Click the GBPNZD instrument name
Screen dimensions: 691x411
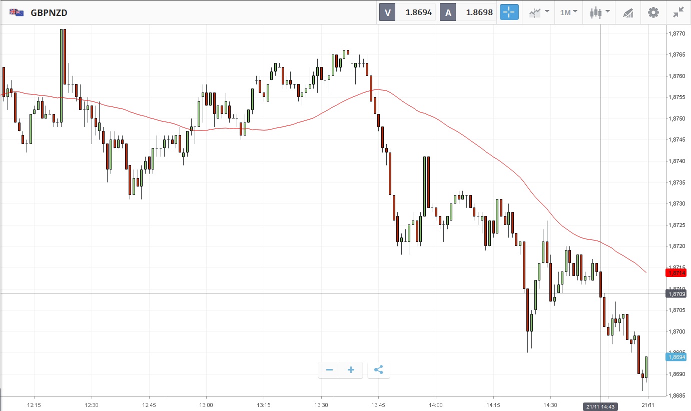[49, 13]
